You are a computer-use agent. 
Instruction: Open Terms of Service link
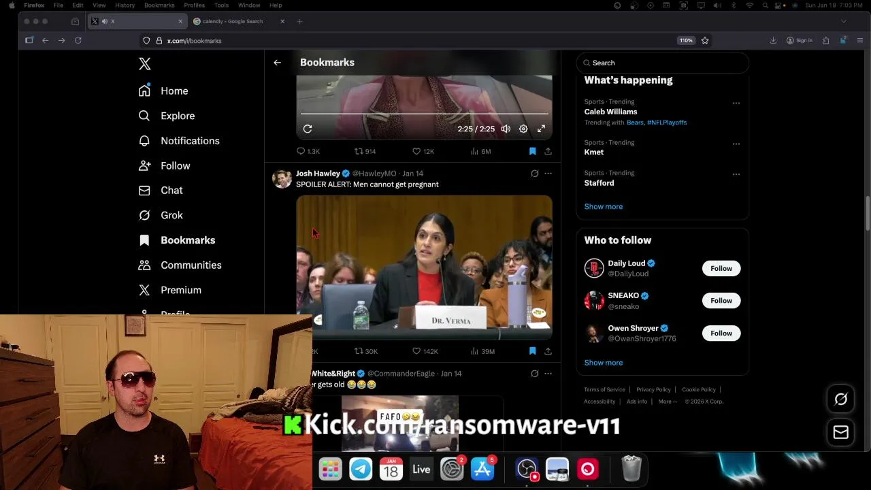tap(604, 389)
